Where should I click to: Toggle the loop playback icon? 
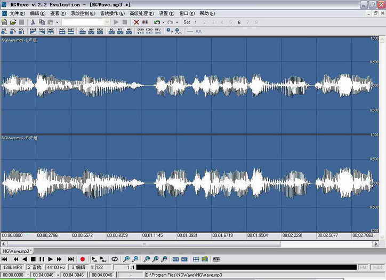[115, 259]
